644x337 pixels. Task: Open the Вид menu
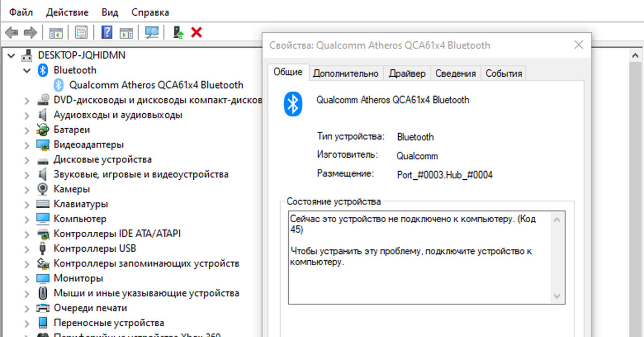(x=109, y=12)
